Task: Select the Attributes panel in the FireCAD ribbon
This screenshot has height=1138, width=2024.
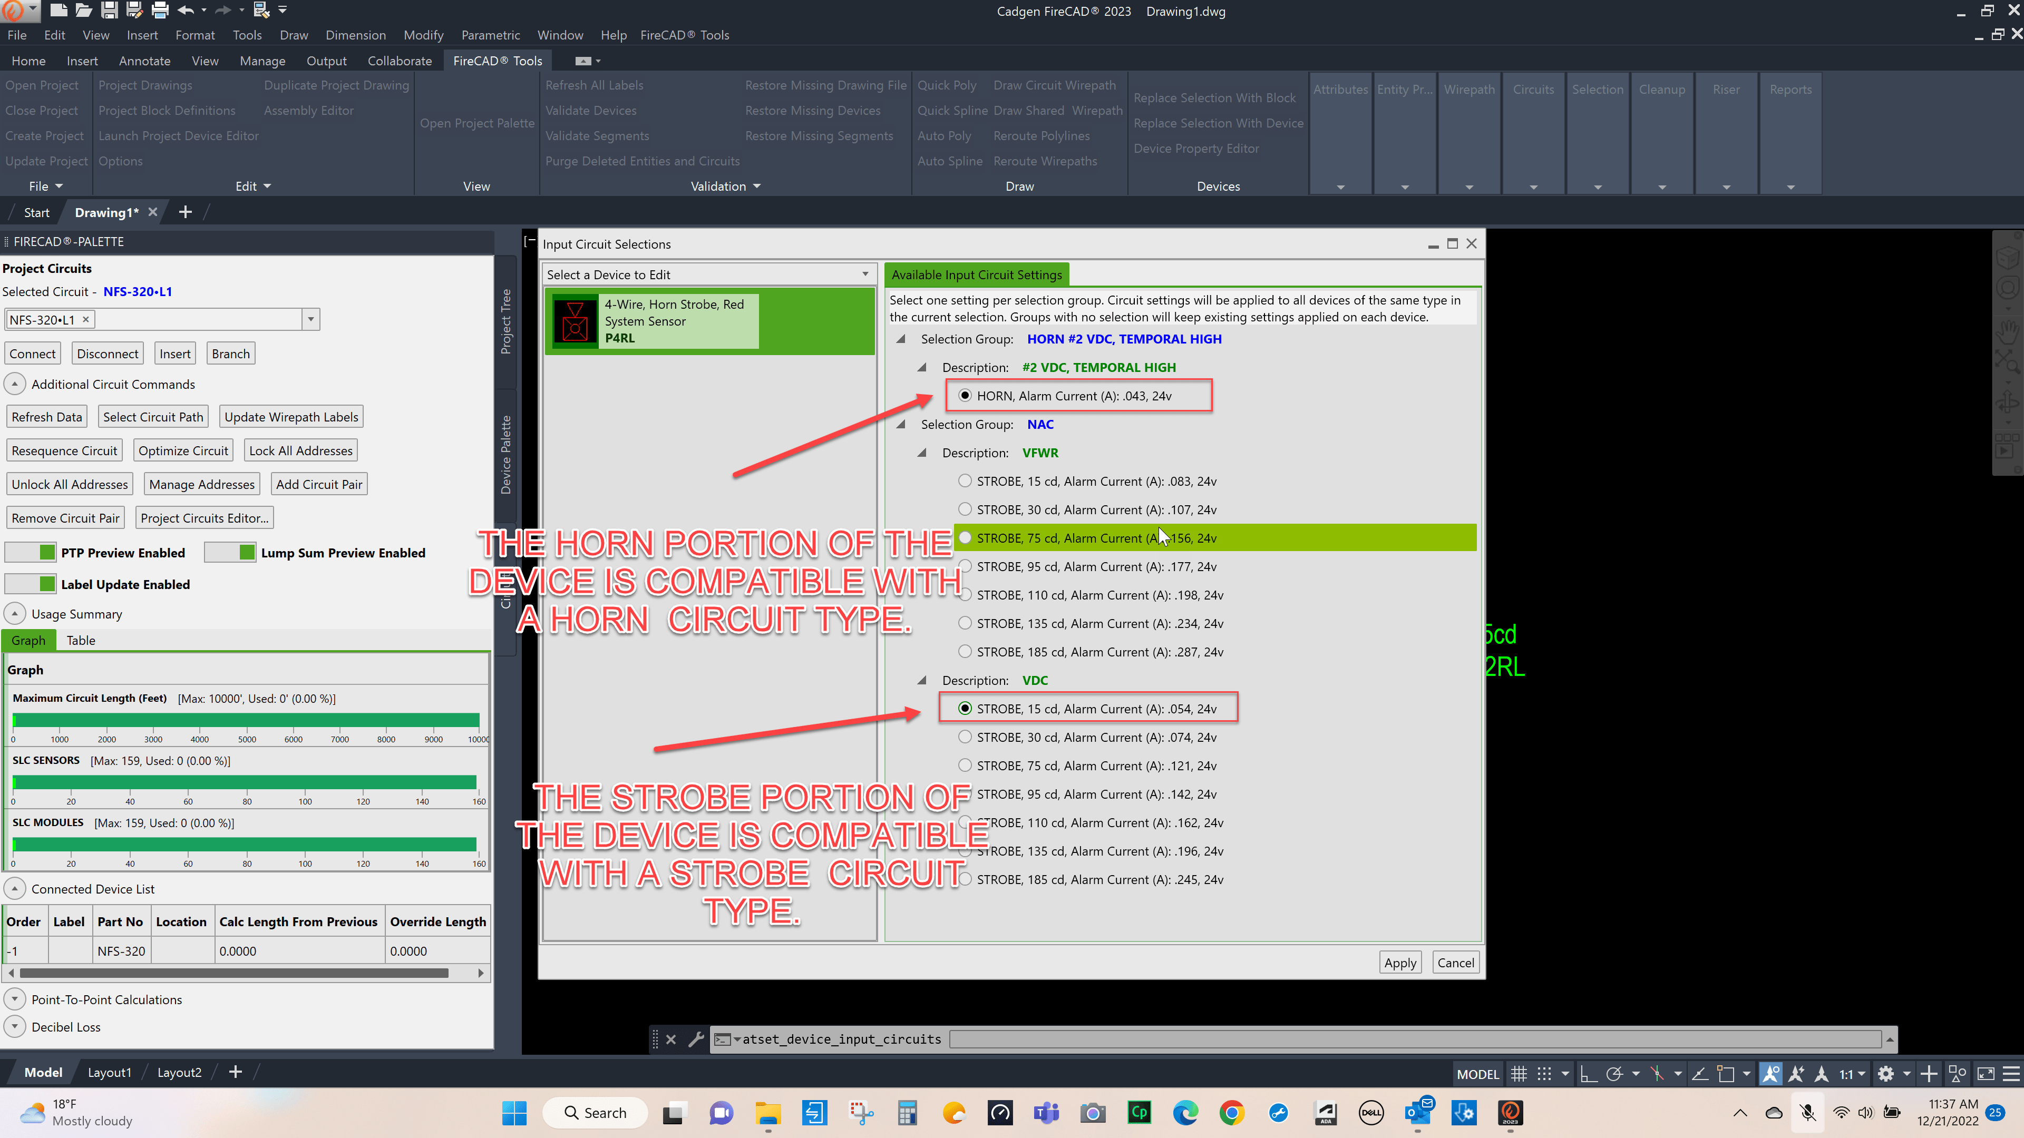Action: 1340,89
